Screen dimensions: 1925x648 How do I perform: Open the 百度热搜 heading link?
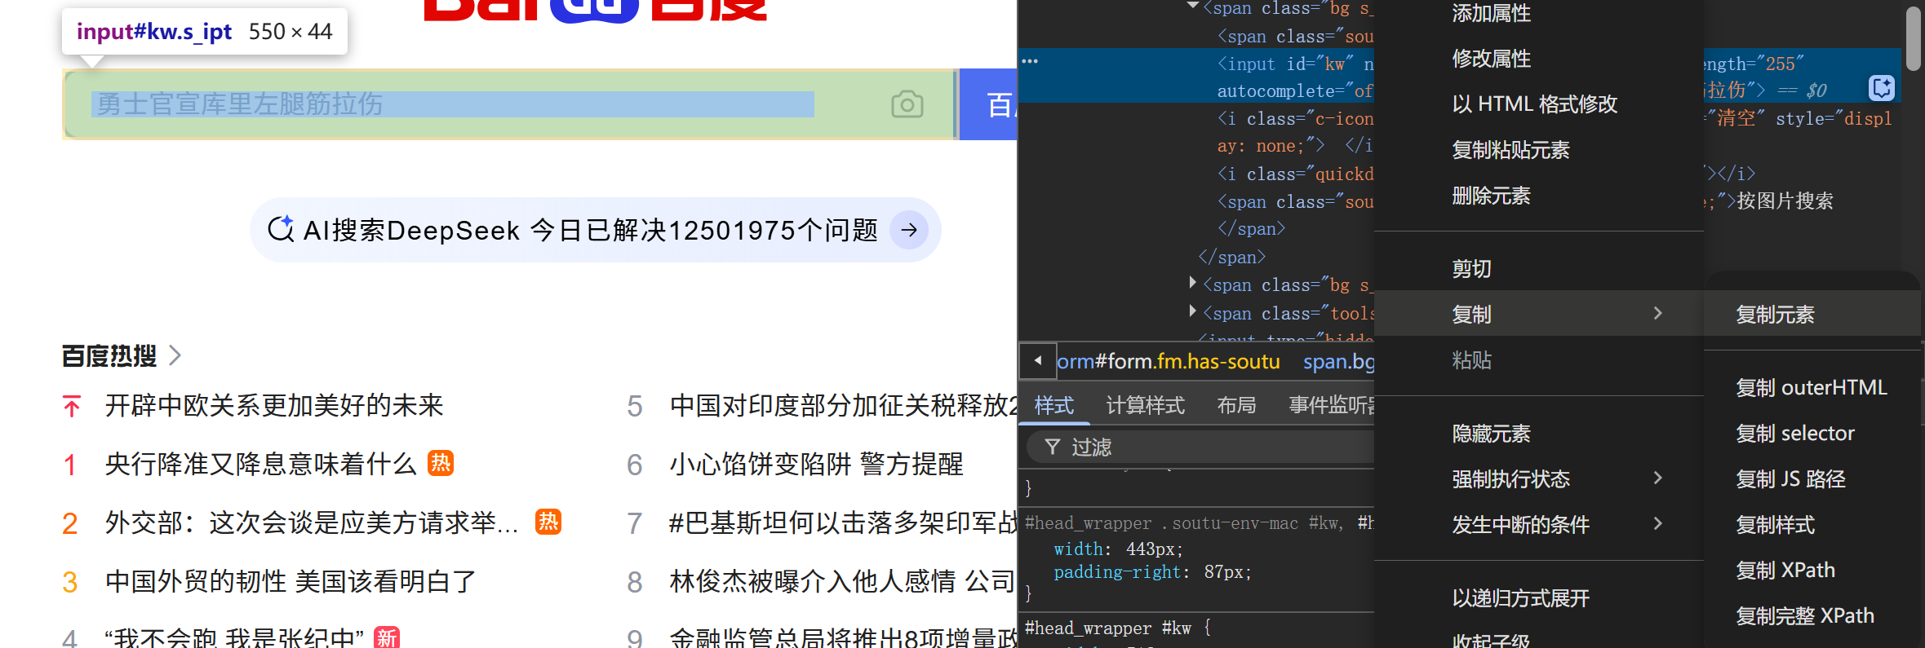(109, 355)
